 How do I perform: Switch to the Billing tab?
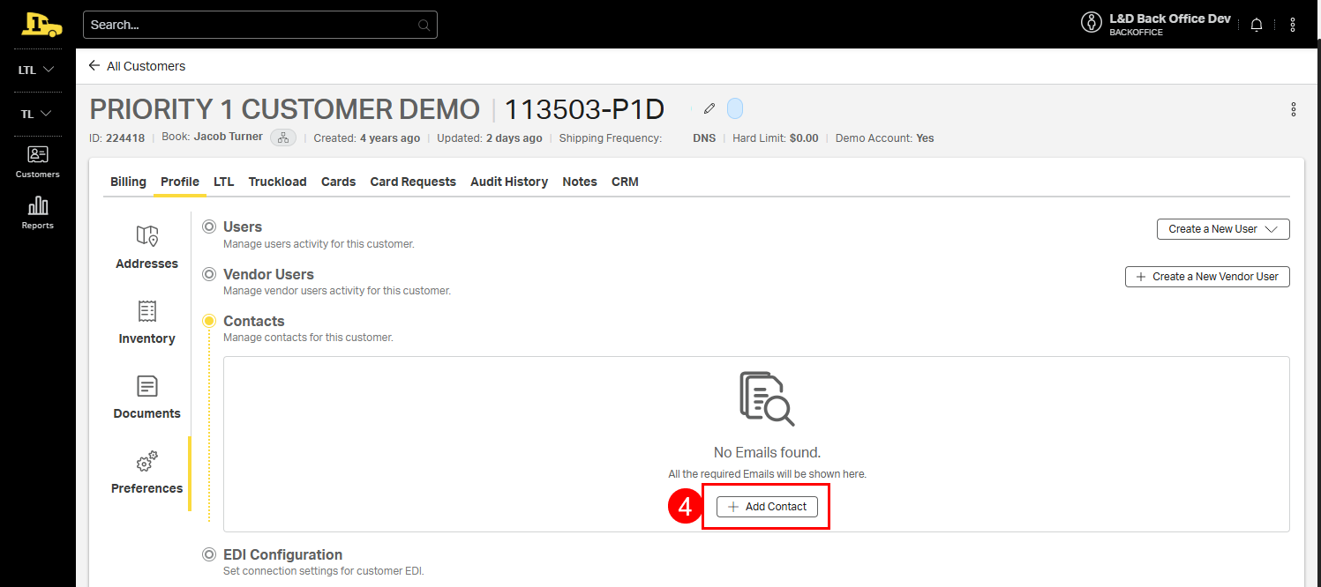point(128,182)
